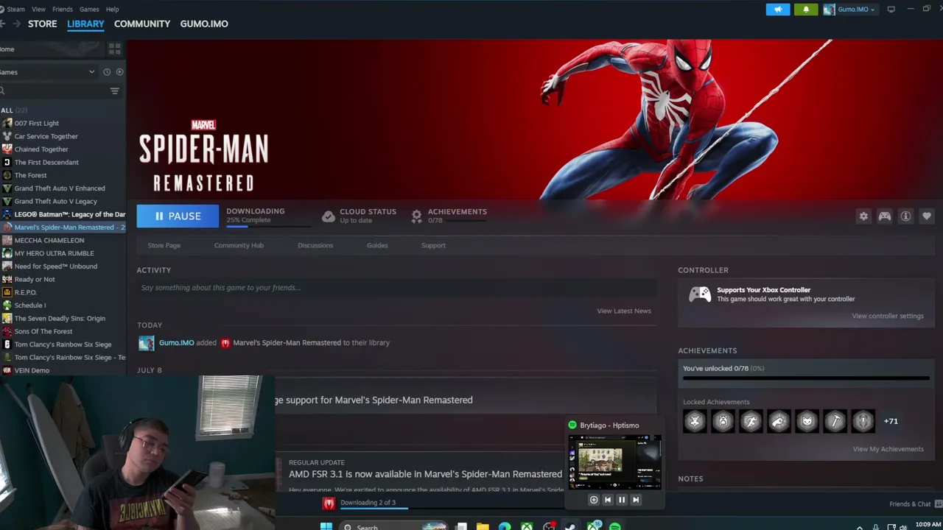Select the LIBRARY tab

(x=85, y=24)
